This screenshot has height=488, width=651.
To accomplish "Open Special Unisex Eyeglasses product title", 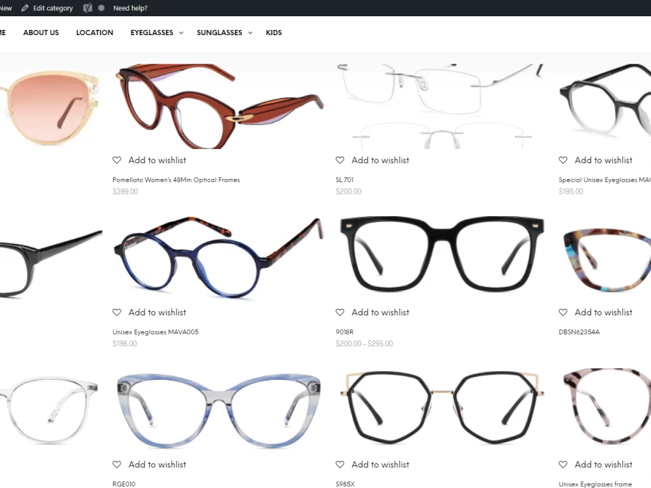I will coord(605,180).
